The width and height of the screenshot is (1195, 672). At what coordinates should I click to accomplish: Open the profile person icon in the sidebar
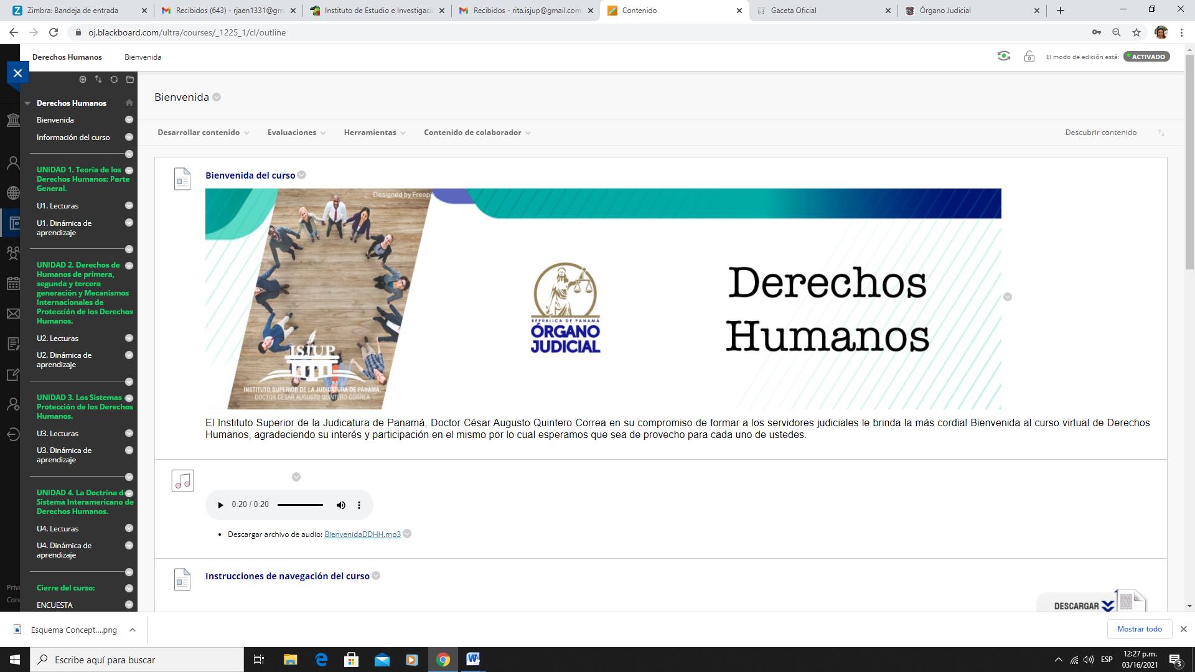click(13, 164)
